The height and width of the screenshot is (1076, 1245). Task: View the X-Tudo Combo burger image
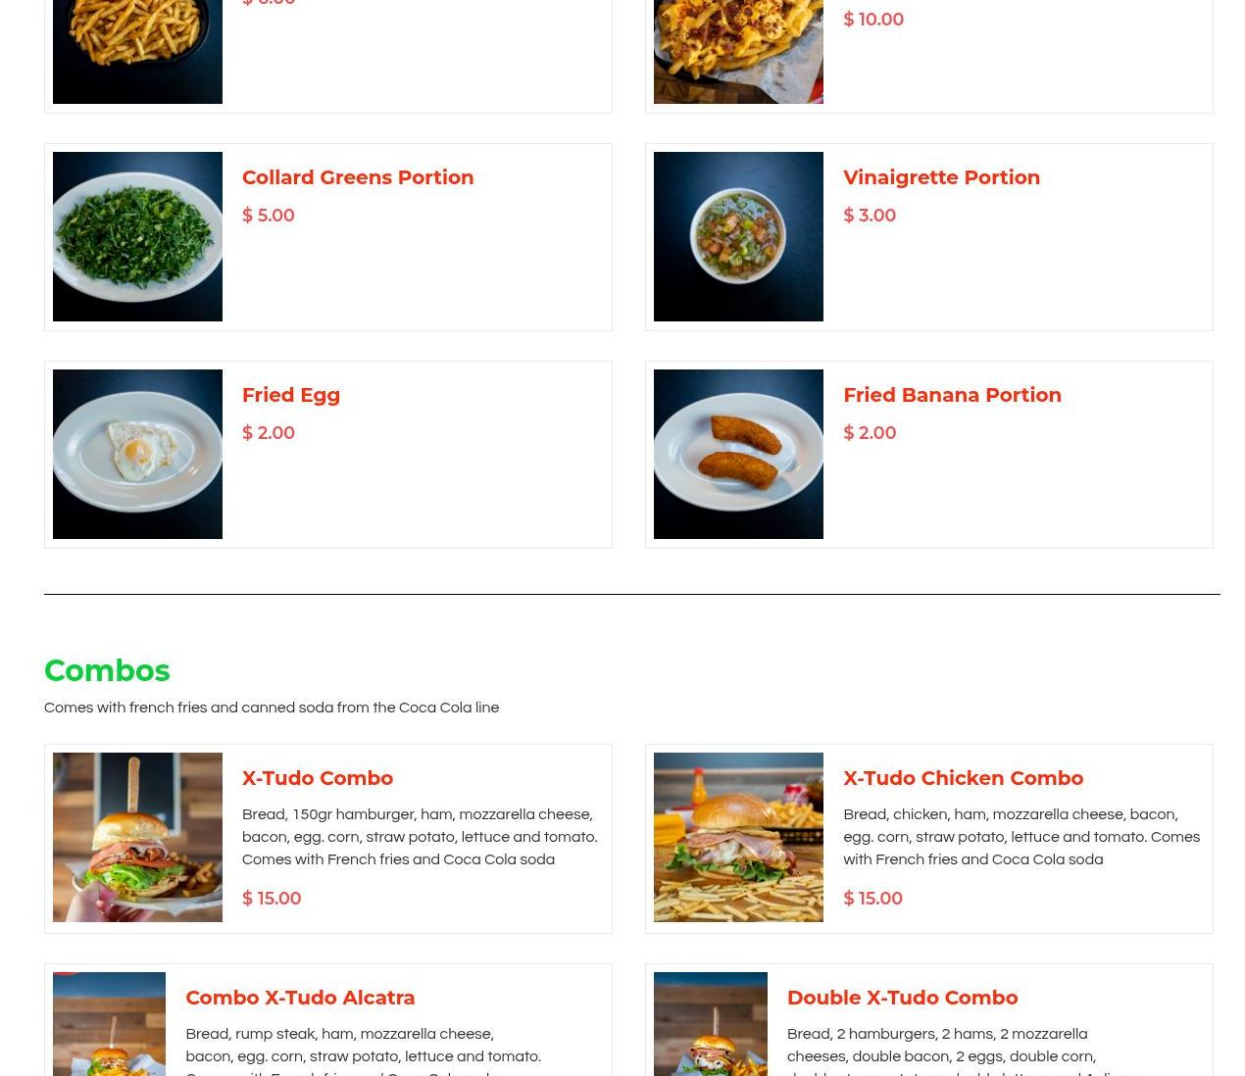(x=137, y=837)
